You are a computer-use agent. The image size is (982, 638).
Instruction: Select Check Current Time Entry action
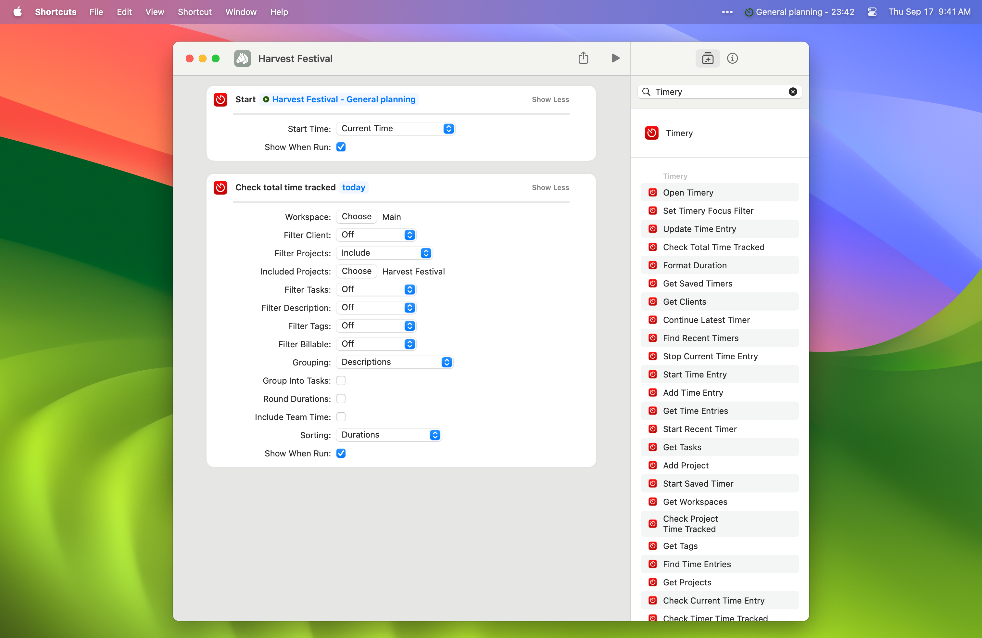coord(719,600)
